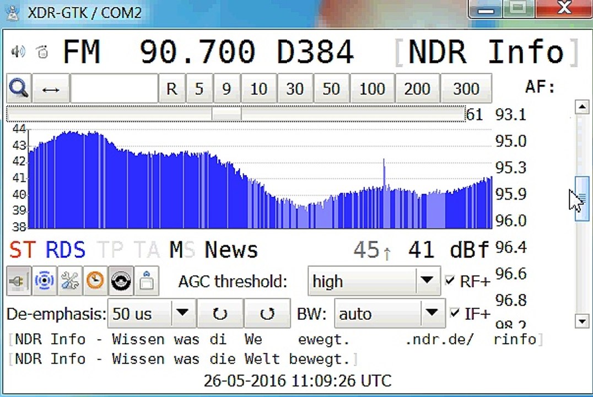Viewport: 593px width, 397px height.
Task: Open the AGC threshold dropdown
Action: pos(374,281)
